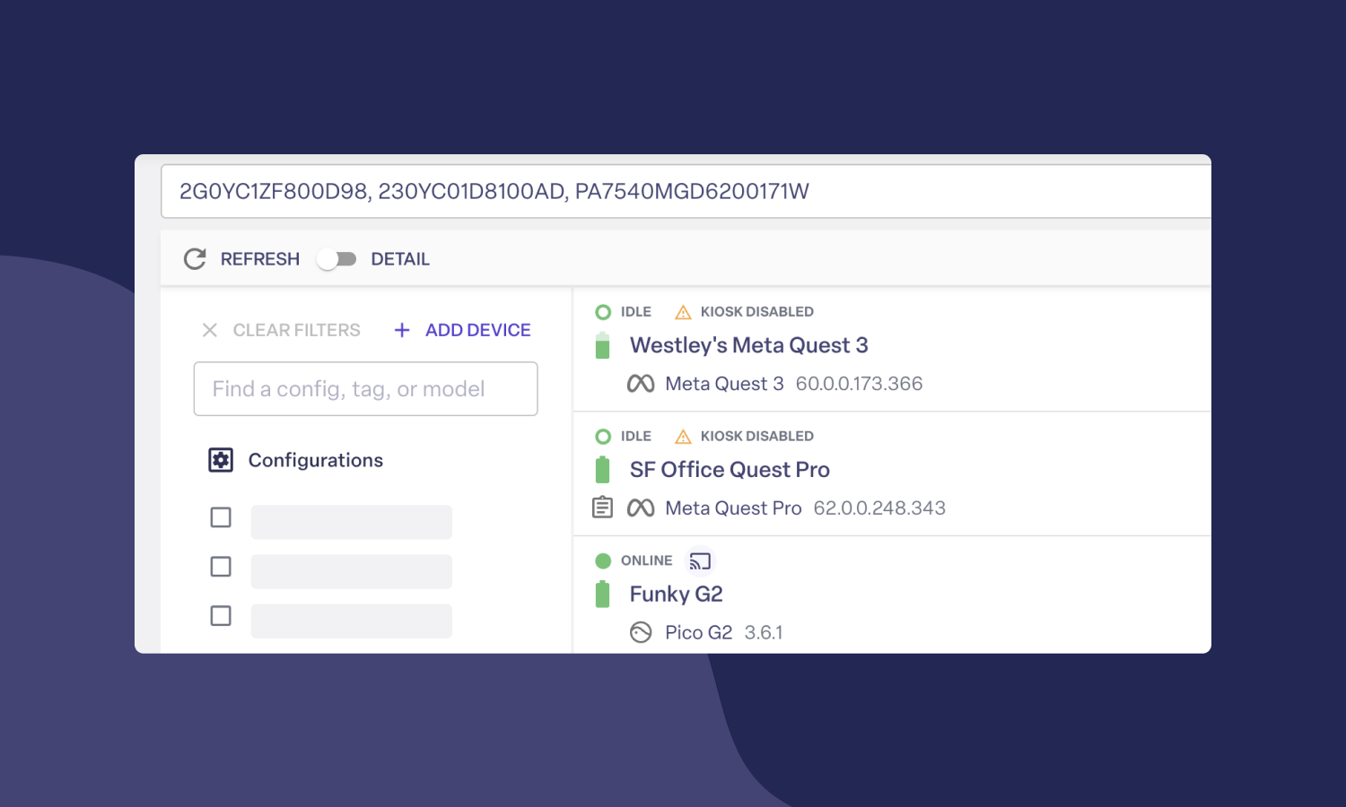Click clipboard notes icon on SF Office row

tap(603, 508)
